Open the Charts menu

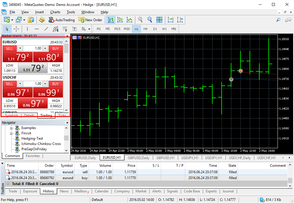pyautogui.click(x=55, y=12)
